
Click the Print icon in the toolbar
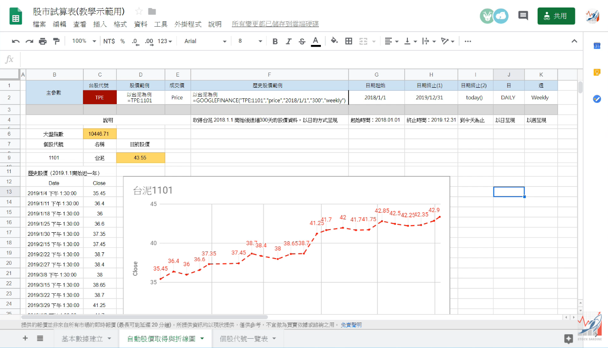point(42,41)
